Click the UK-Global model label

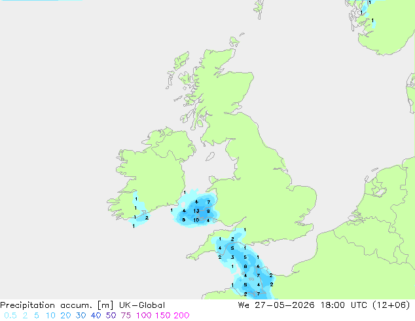point(142,305)
